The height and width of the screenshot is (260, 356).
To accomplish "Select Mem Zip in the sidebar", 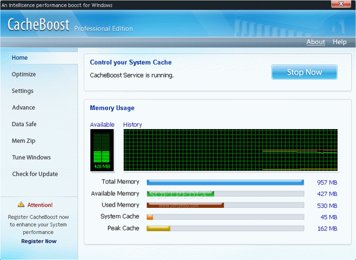I will coord(23,141).
